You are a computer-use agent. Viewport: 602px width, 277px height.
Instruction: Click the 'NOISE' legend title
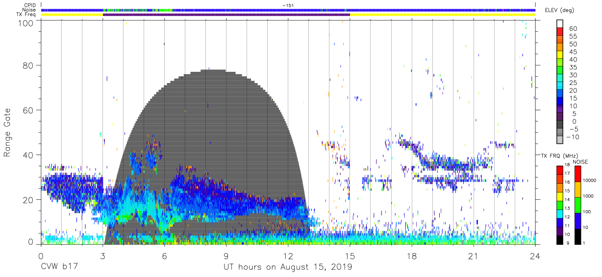tap(580, 162)
